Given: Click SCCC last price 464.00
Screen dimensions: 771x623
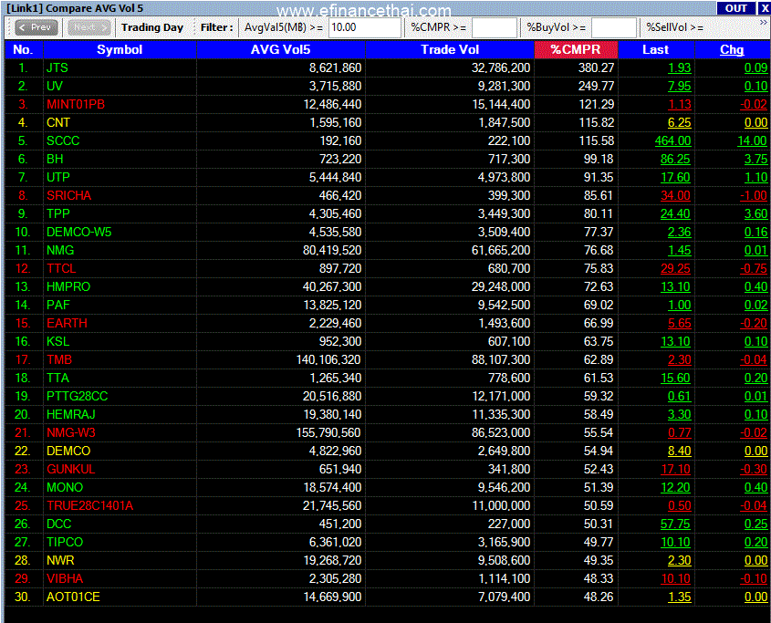Looking at the screenshot, I should [x=672, y=140].
